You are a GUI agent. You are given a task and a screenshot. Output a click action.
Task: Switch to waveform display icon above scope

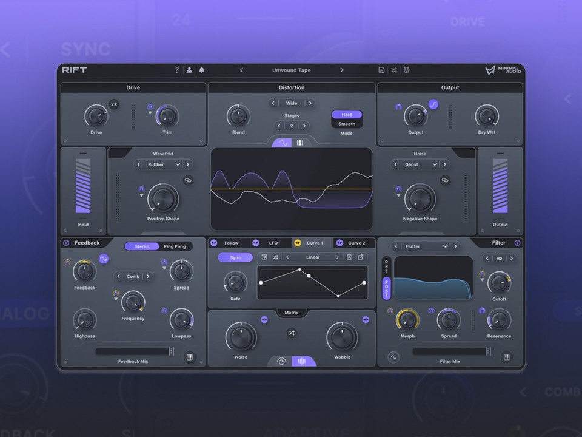click(x=283, y=143)
